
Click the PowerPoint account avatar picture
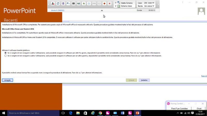pos(201,11)
